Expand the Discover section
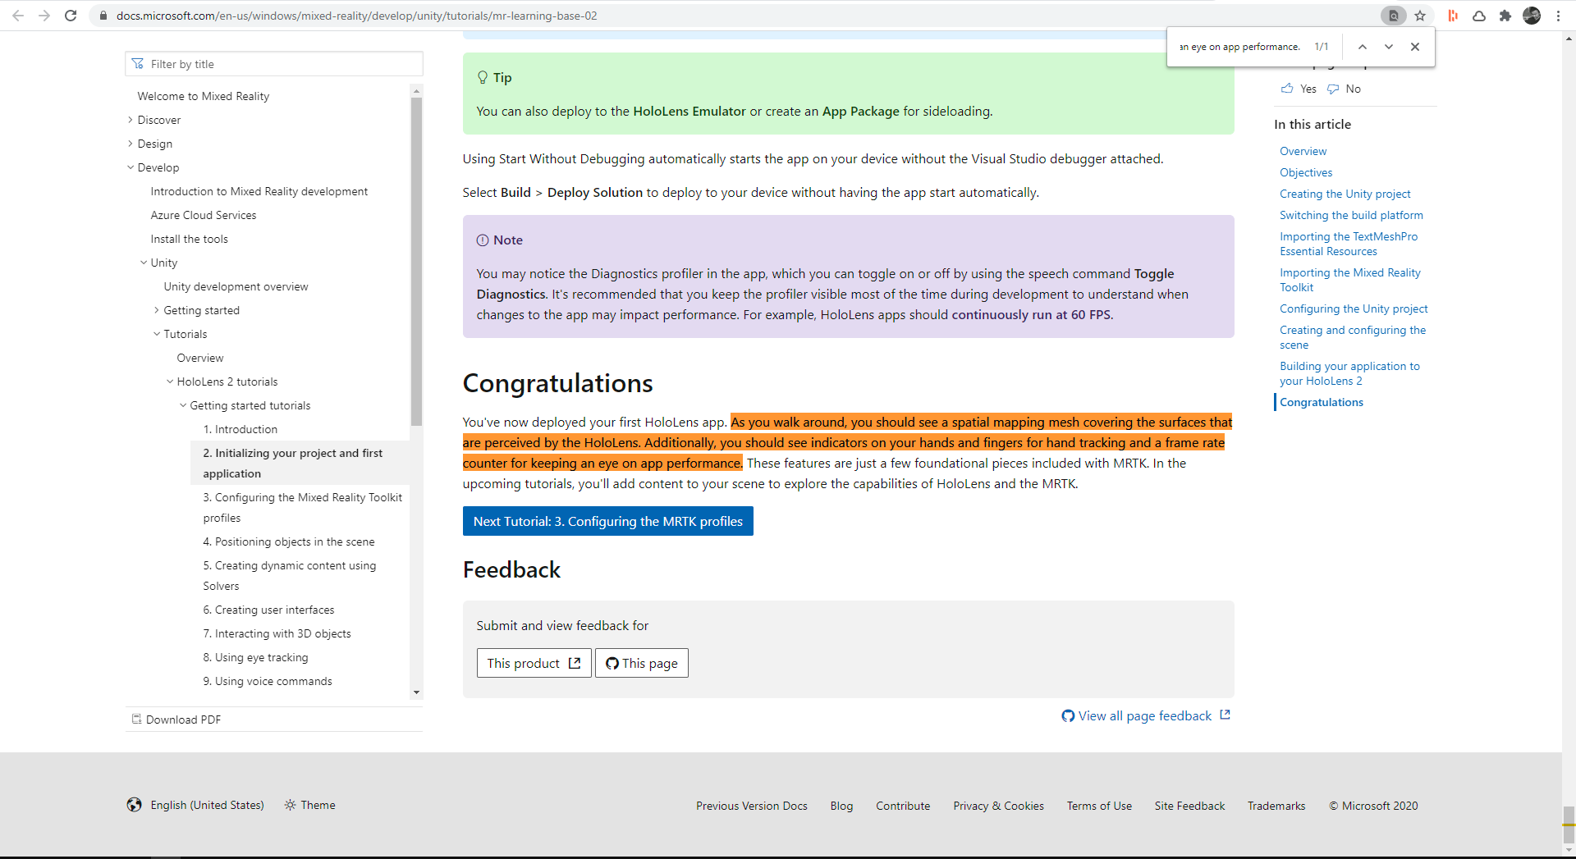1576x859 pixels. [x=131, y=120]
